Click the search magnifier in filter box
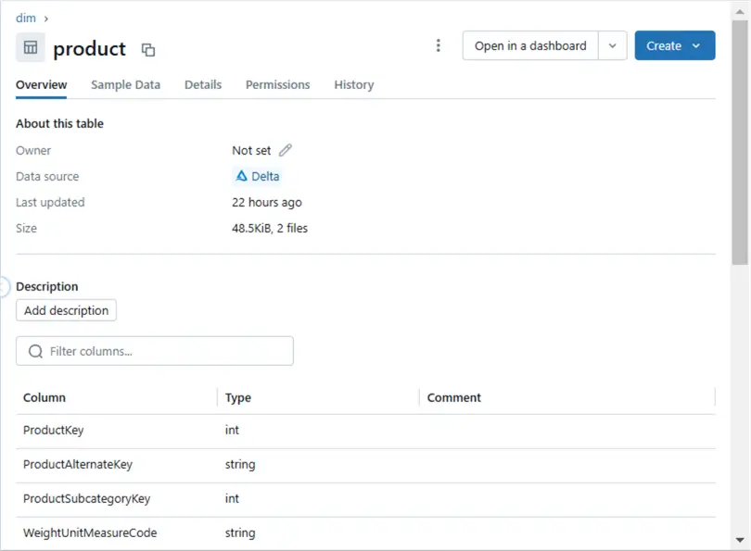 coord(36,351)
